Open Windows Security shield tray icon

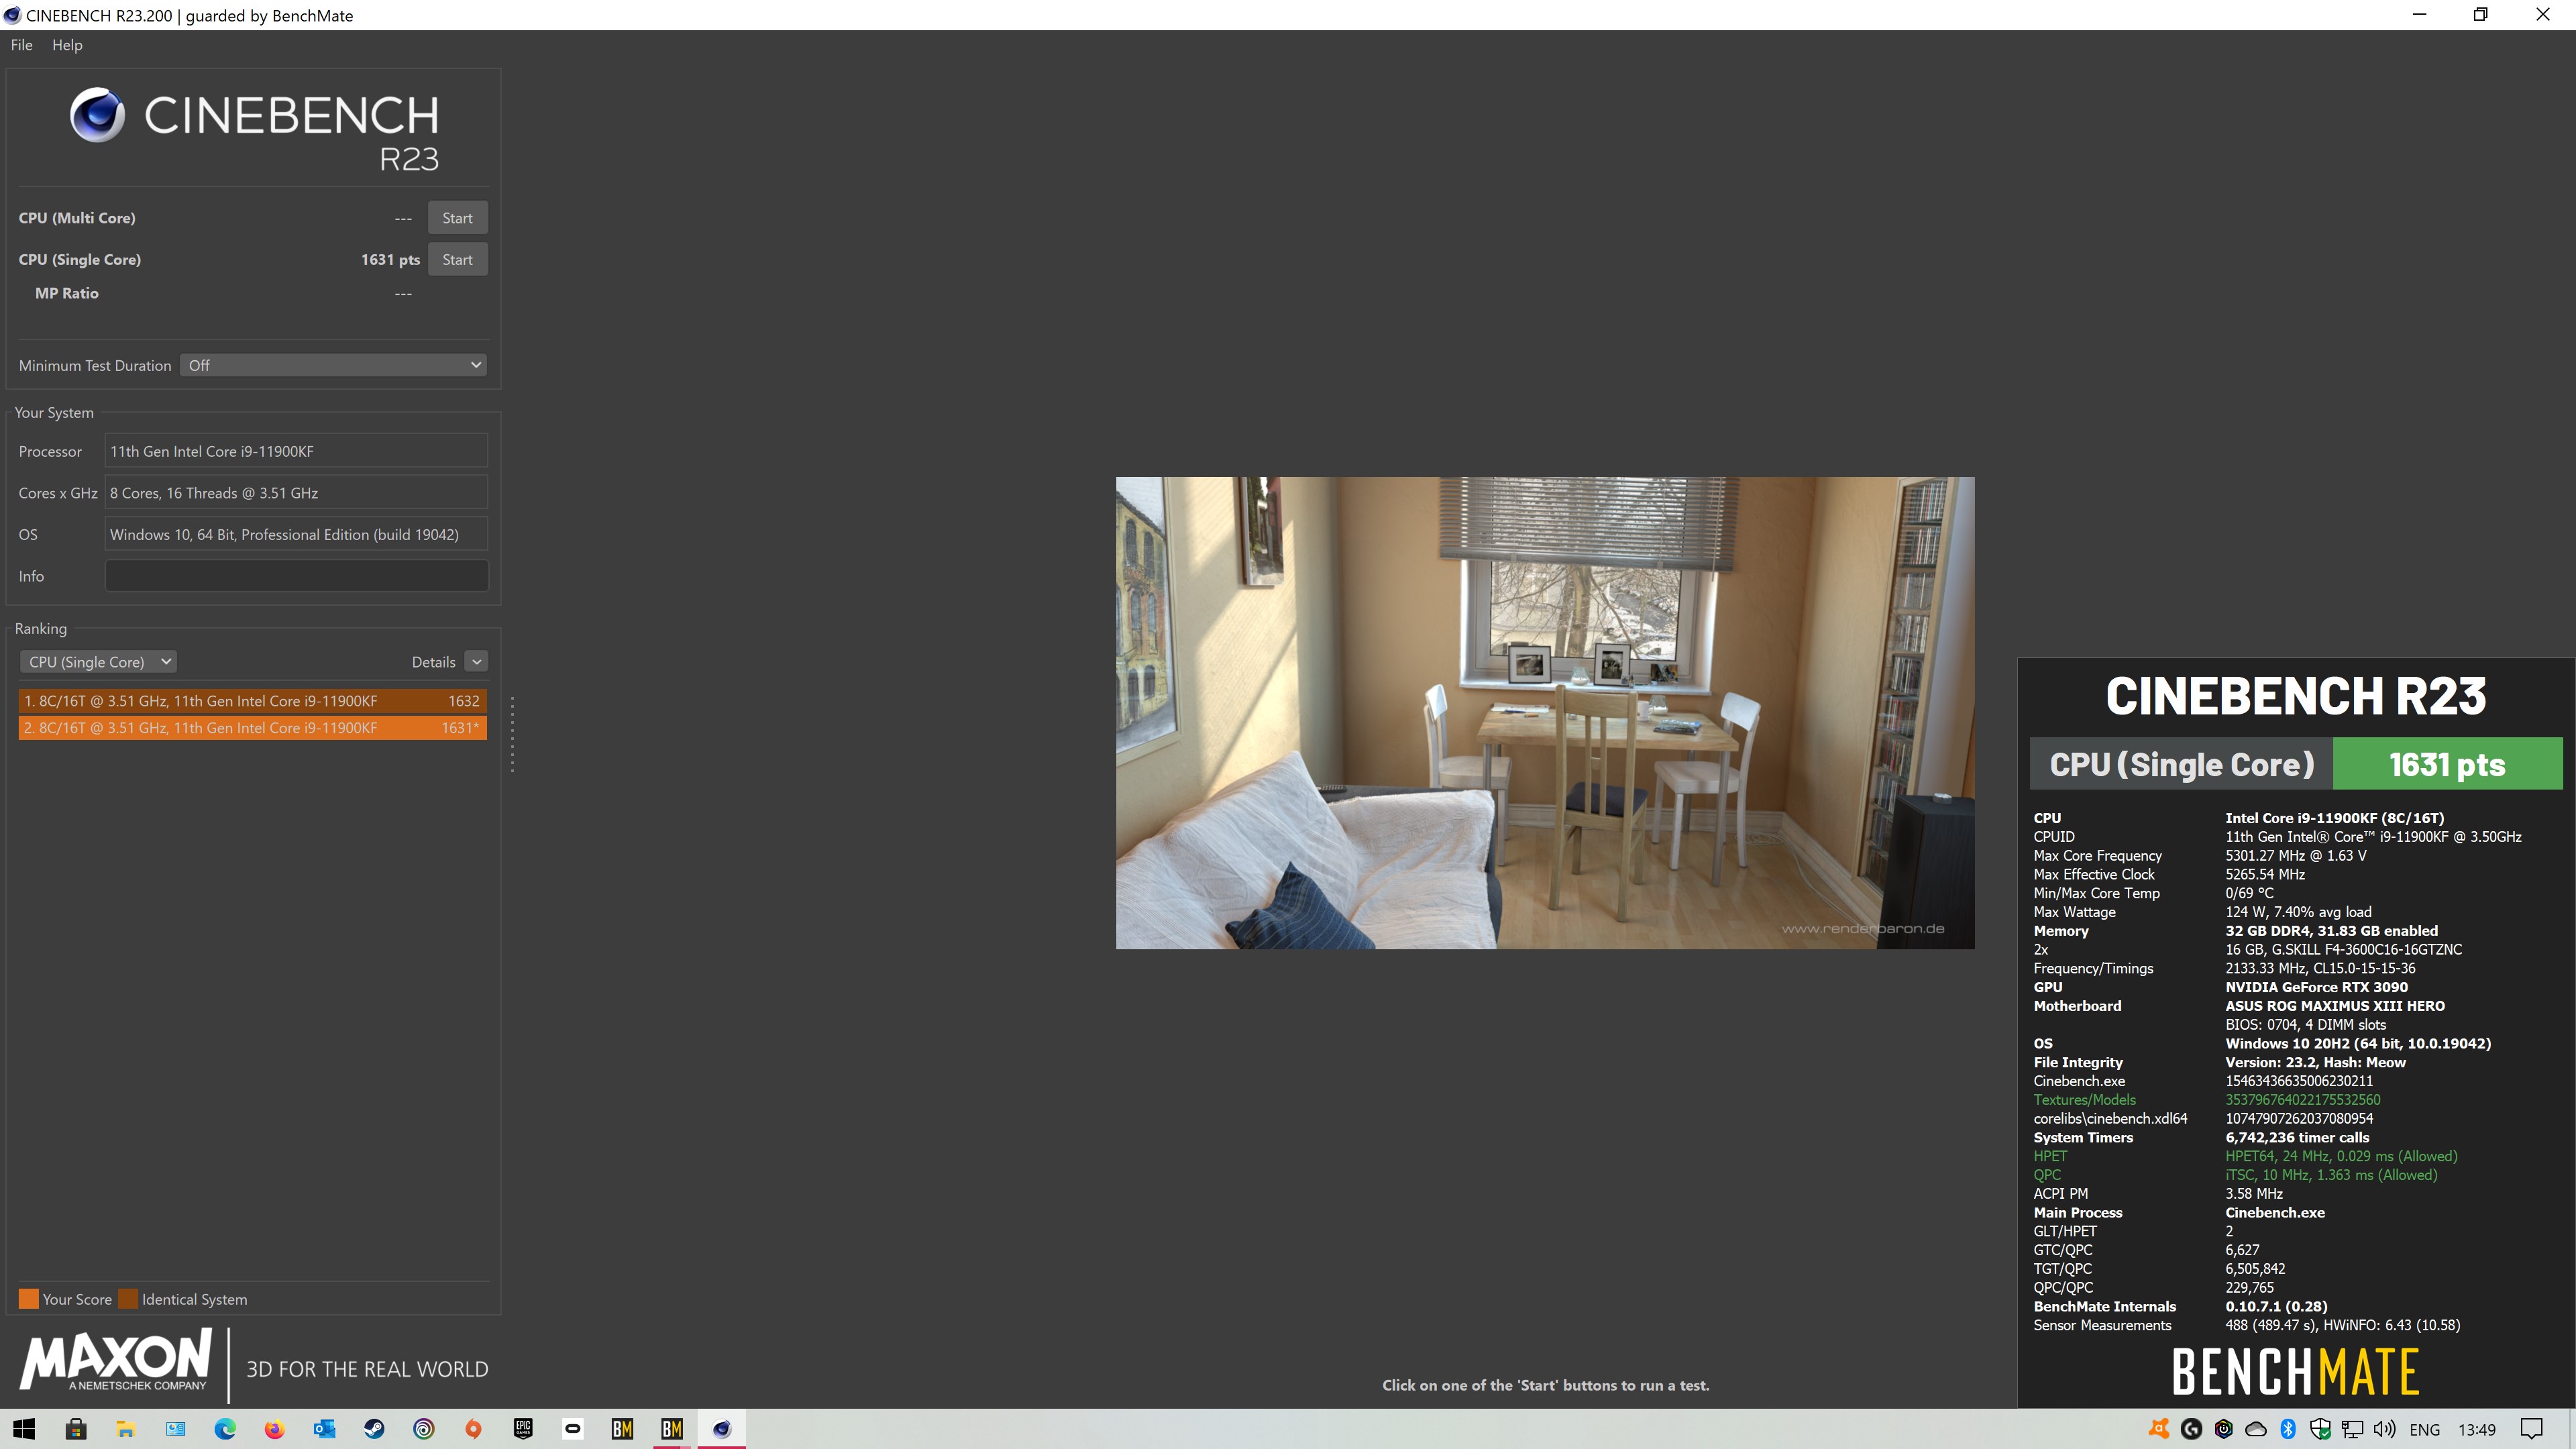(2320, 1429)
